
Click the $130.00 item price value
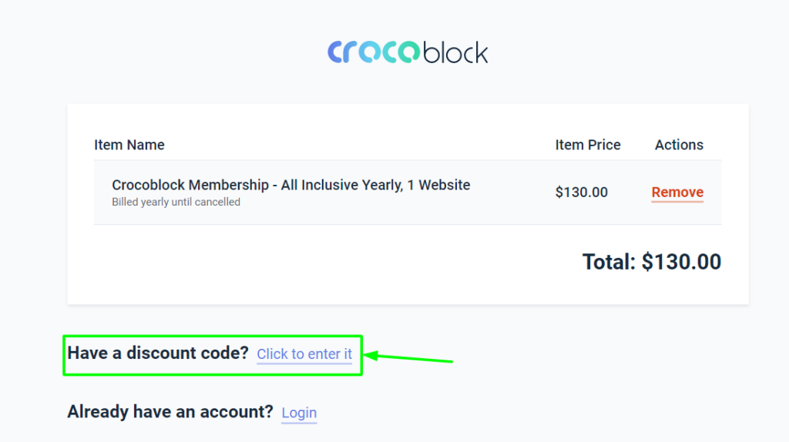click(x=581, y=192)
